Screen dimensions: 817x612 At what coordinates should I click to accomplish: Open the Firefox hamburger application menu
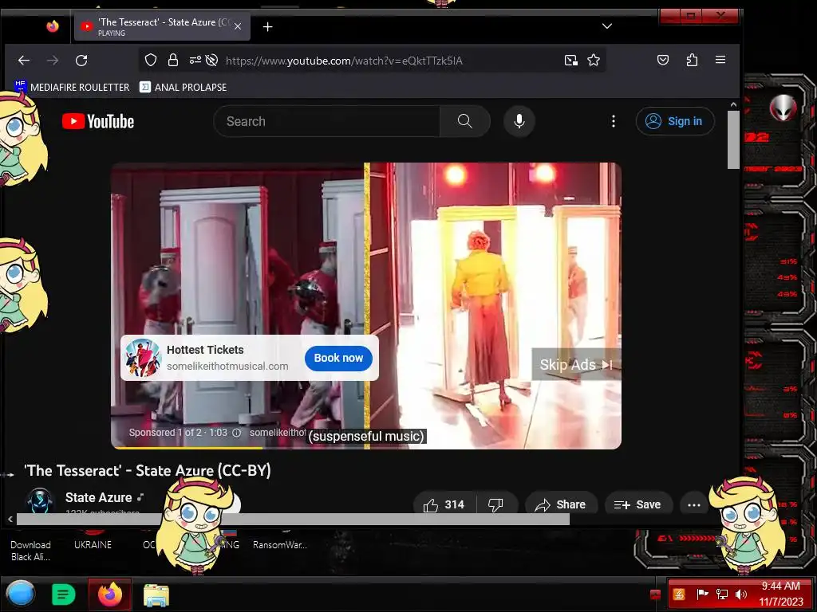(x=720, y=60)
